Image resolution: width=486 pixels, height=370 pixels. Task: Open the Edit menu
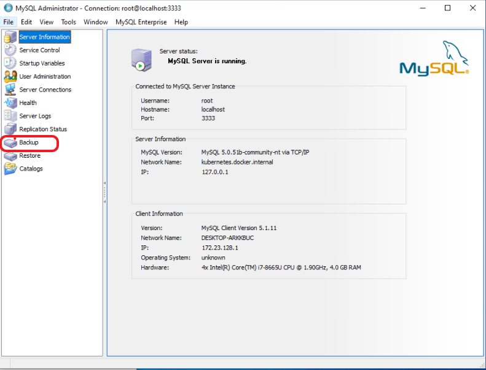(x=26, y=22)
